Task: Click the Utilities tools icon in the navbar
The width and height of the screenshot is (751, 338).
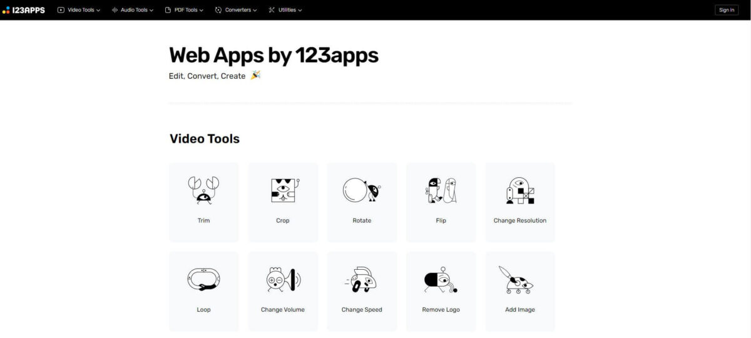Action: 272,10
